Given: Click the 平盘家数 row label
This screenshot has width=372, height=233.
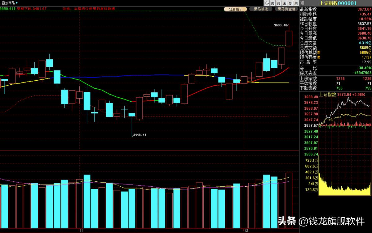Looking at the screenshot, I should [x=308, y=83].
